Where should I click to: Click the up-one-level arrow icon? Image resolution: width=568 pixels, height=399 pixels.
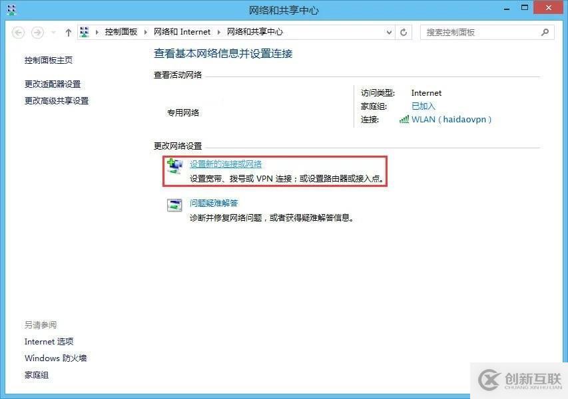click(69, 32)
